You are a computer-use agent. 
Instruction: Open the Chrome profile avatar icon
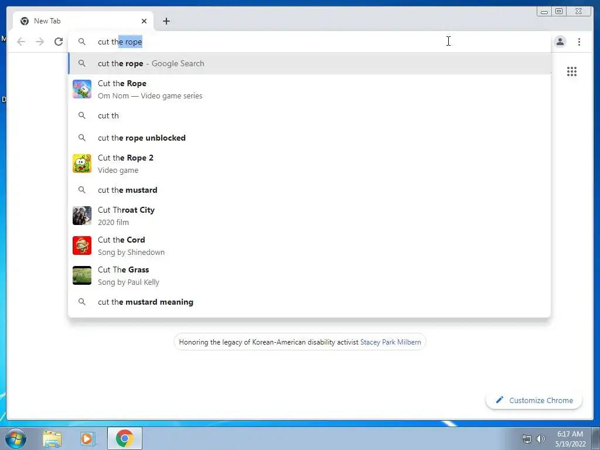tap(560, 42)
